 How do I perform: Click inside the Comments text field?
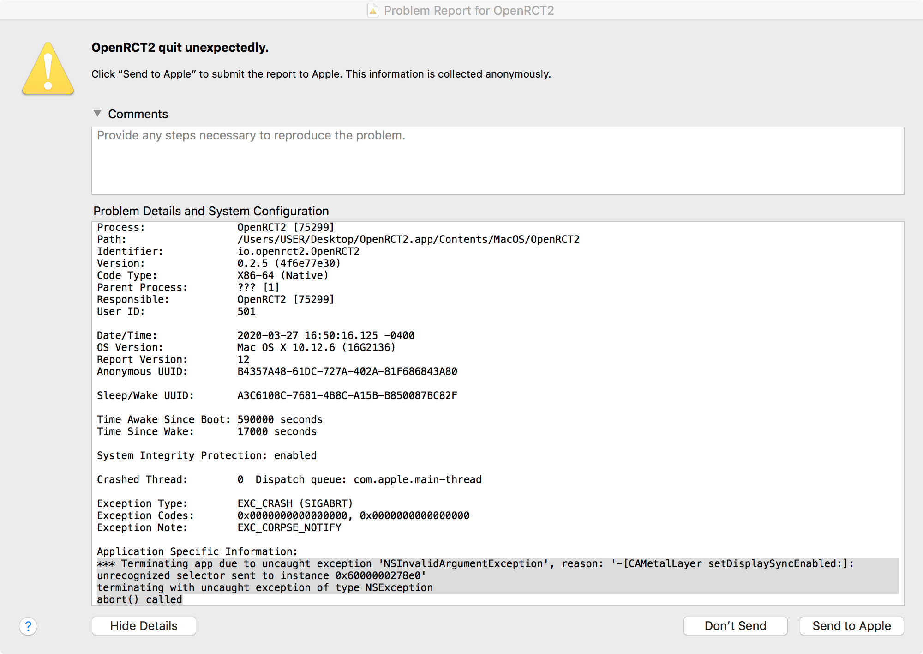point(497,161)
